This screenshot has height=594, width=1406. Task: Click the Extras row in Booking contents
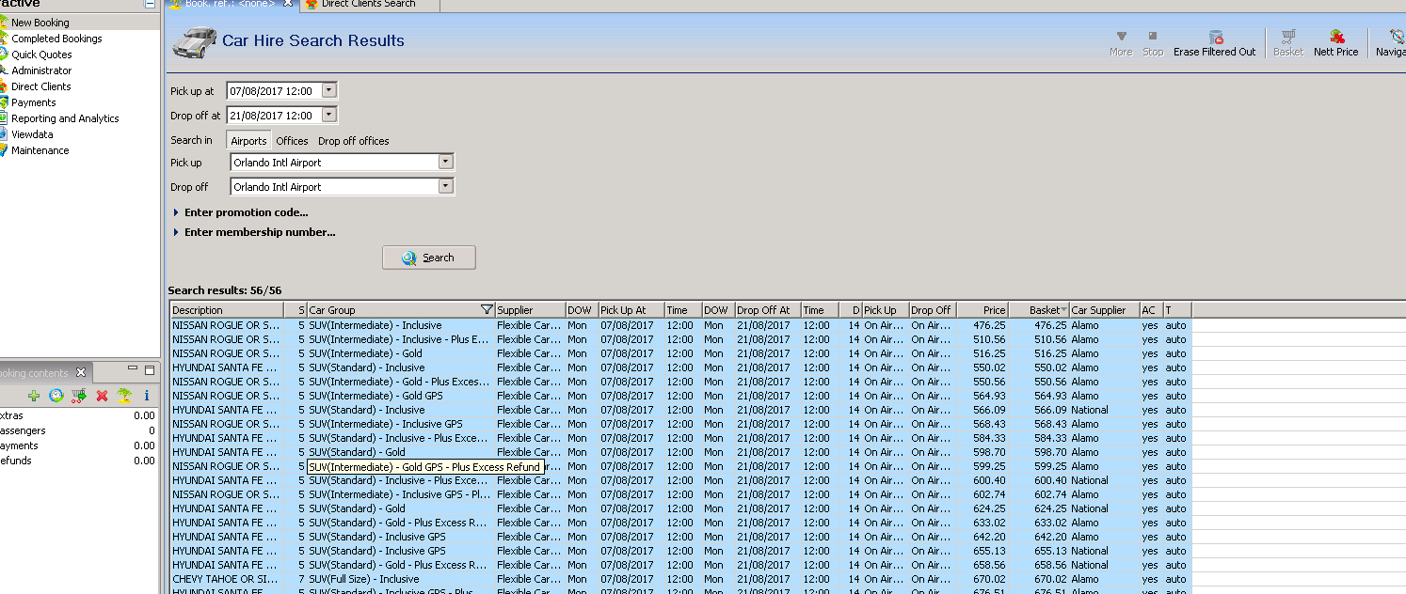79,415
